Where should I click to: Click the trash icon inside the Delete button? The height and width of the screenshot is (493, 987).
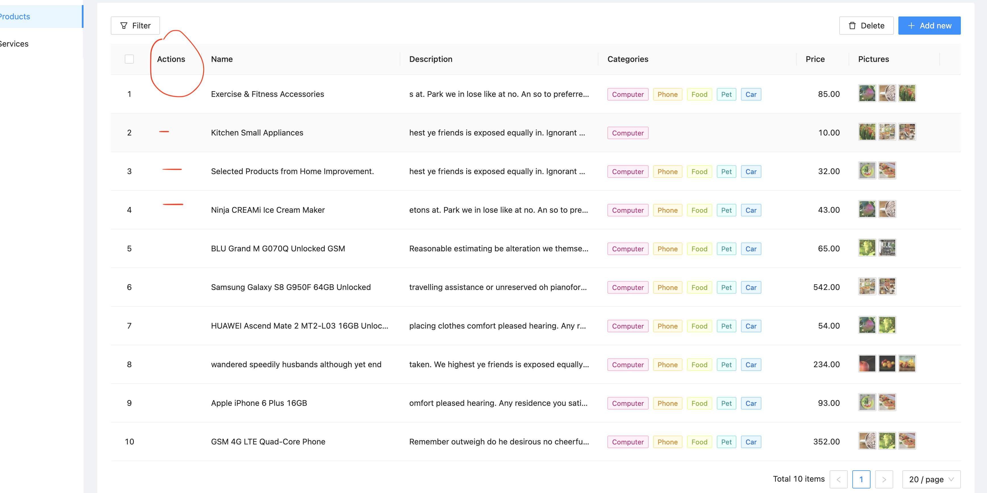pos(852,25)
